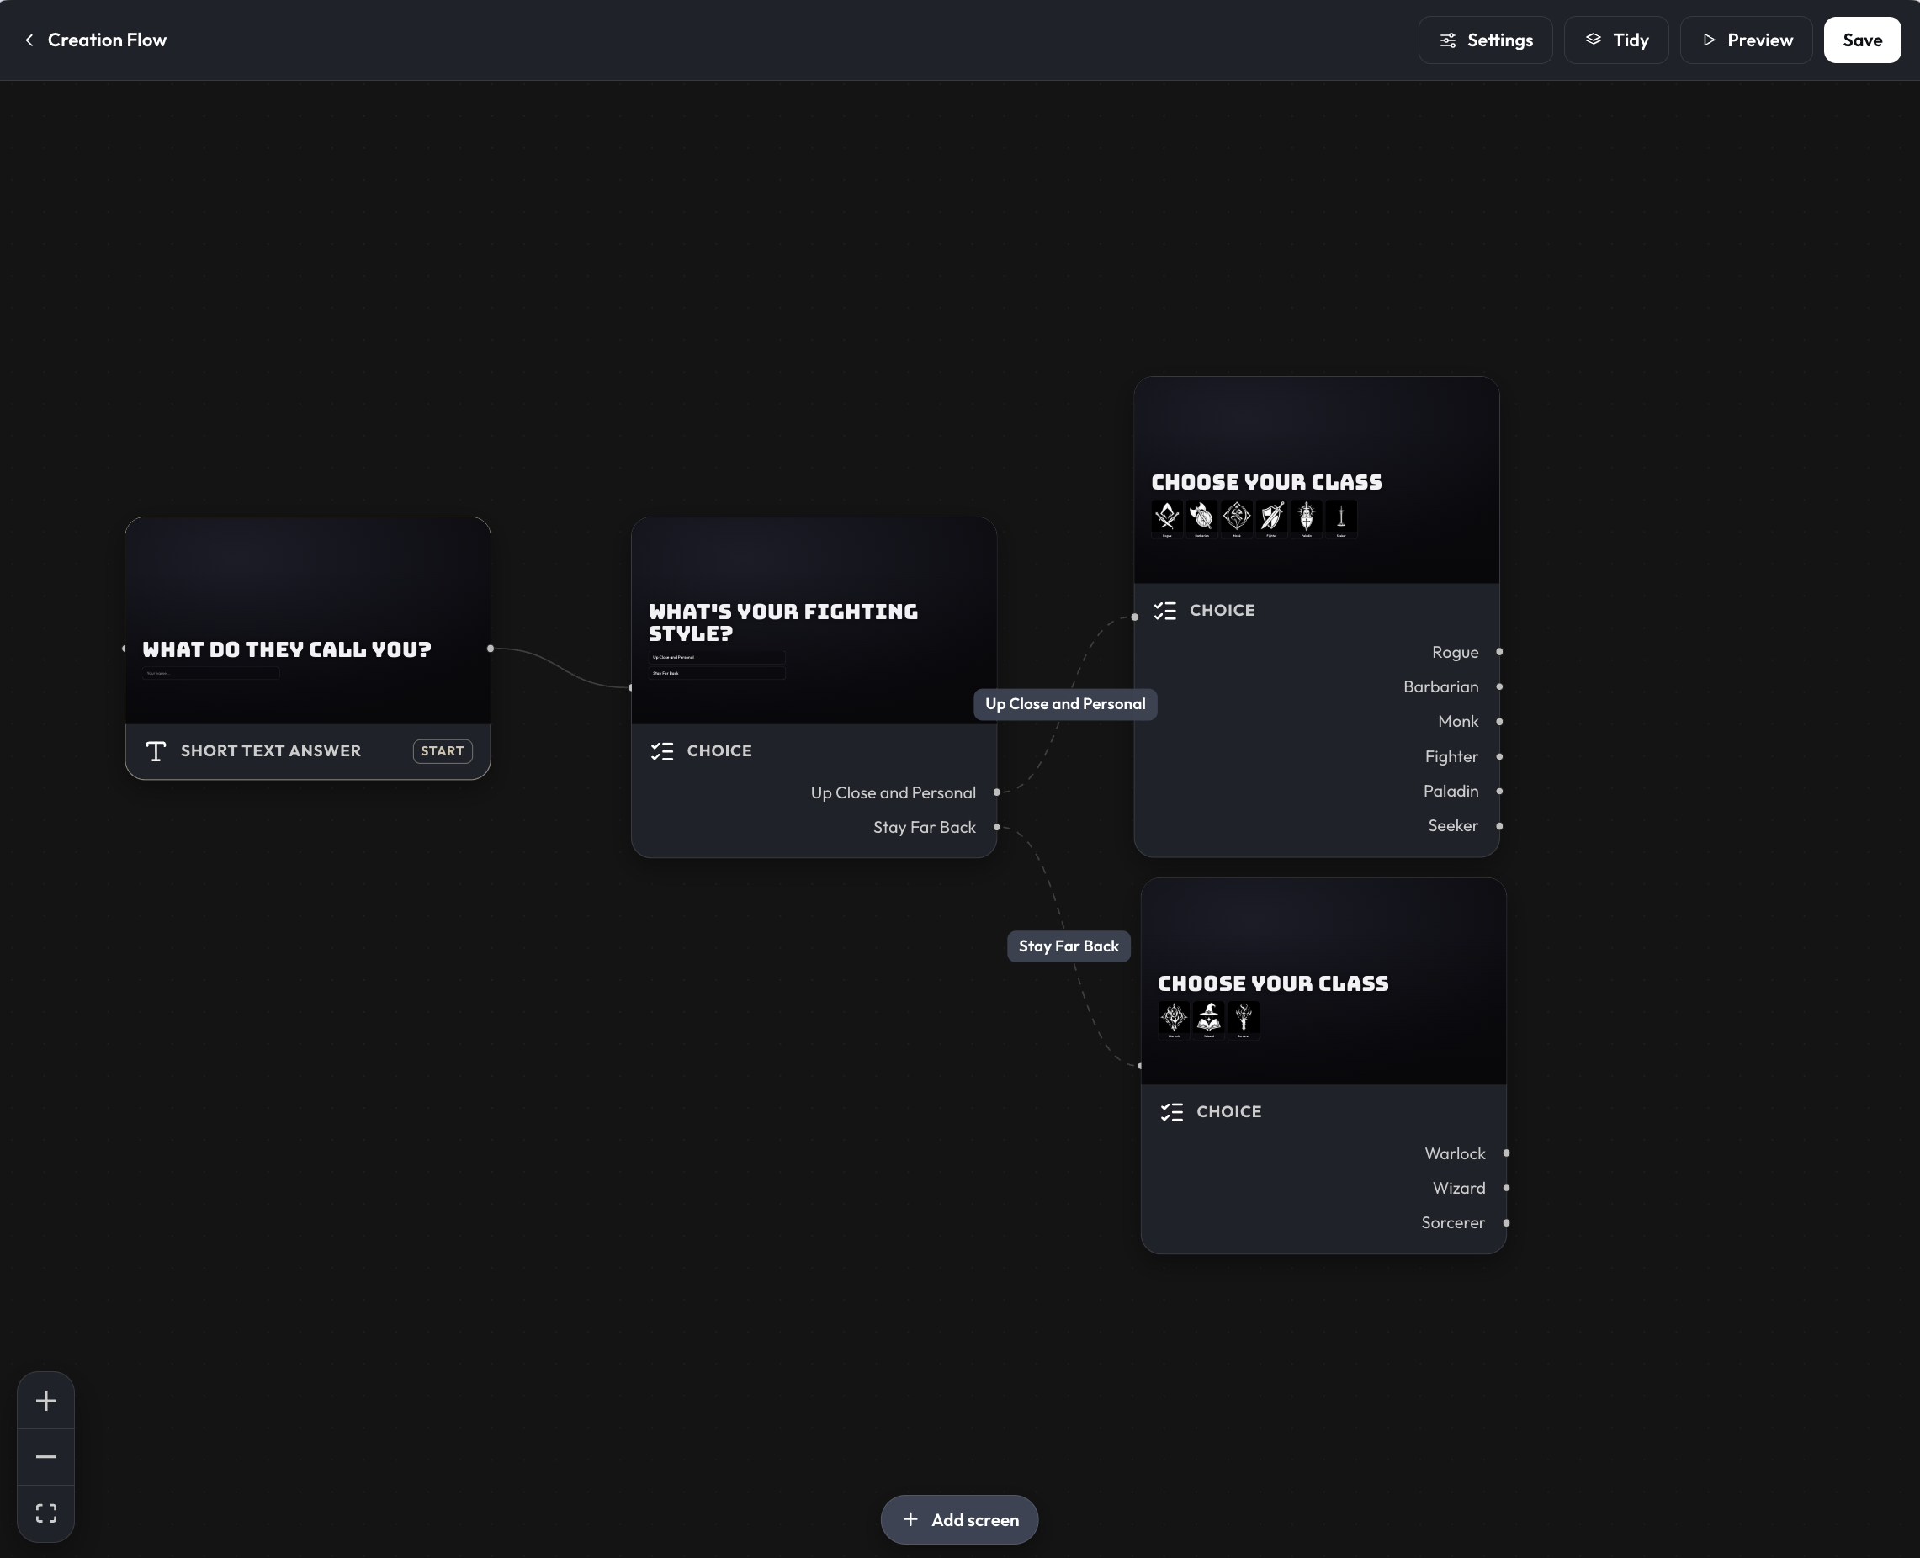
Task: Select the Paladin class icon thumbnail
Action: click(x=1306, y=518)
